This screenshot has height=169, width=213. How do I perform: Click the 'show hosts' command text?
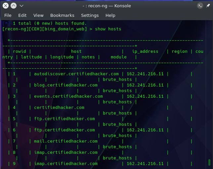pyautogui.click(x=108, y=29)
